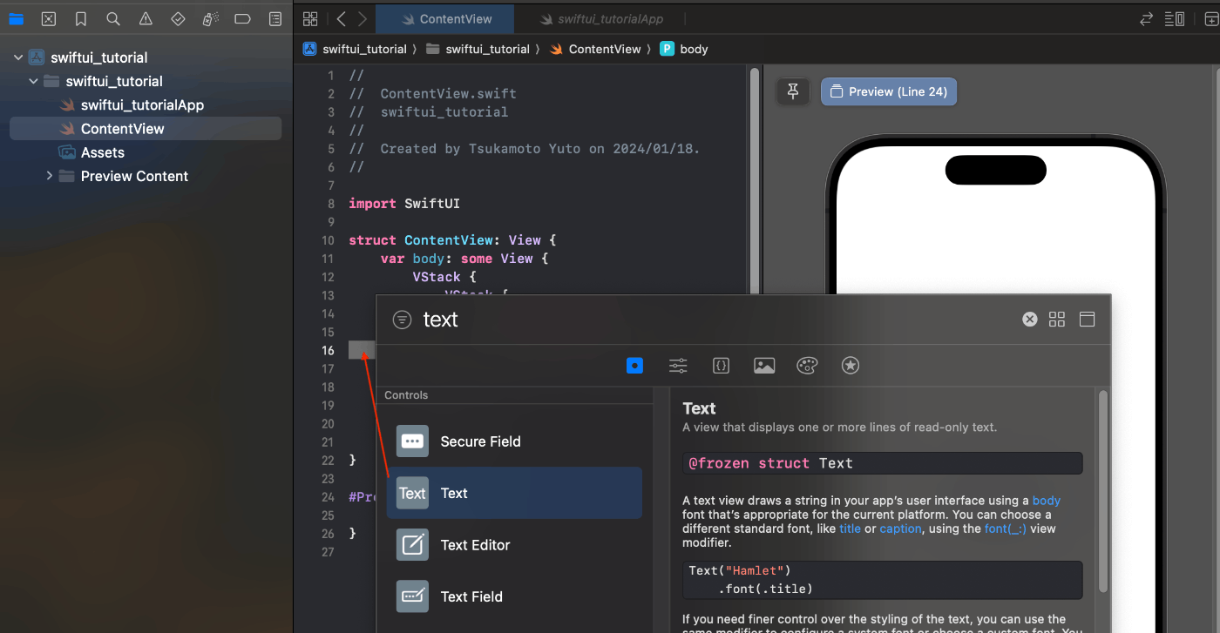This screenshot has height=633, width=1220.
Task: Open the Bookmark navigator
Action: [81, 18]
